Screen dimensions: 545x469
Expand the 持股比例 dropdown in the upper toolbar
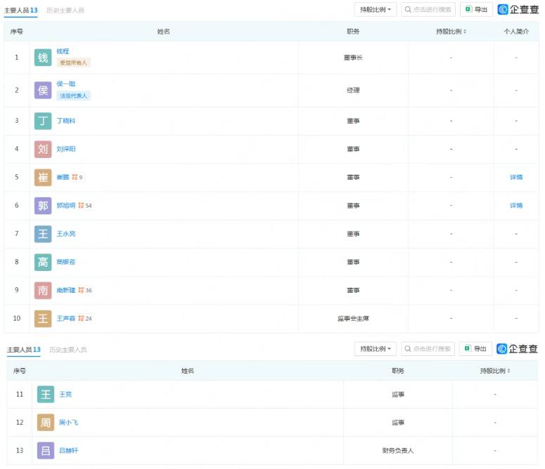point(376,10)
